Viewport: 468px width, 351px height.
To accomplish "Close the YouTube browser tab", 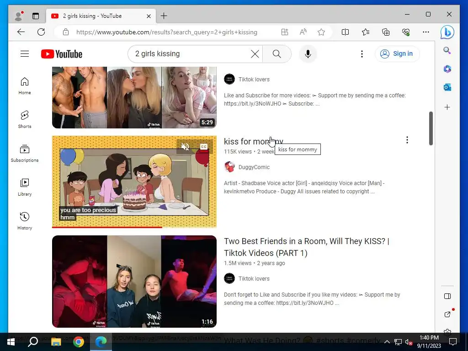I will [x=149, y=16].
